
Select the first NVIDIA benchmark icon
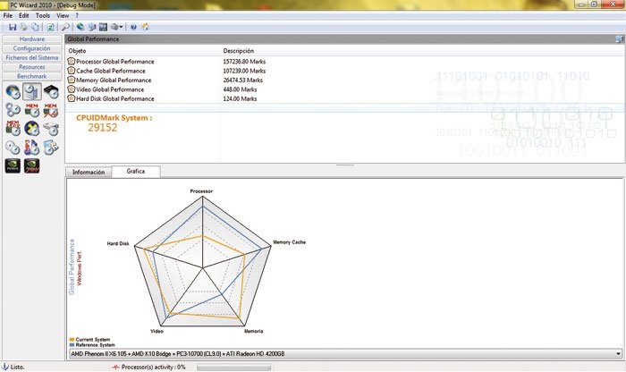tap(13, 165)
